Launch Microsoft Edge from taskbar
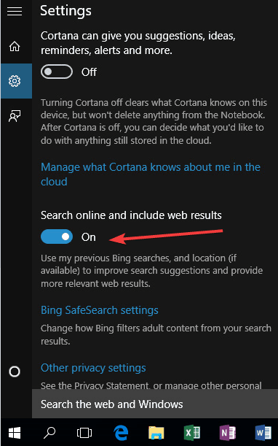 pos(121,433)
